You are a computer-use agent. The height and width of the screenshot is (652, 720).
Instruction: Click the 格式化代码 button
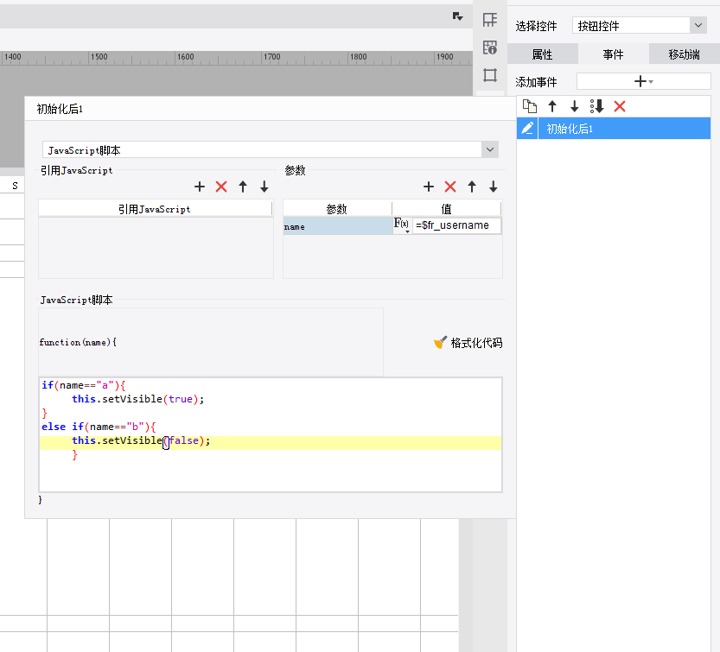(468, 343)
